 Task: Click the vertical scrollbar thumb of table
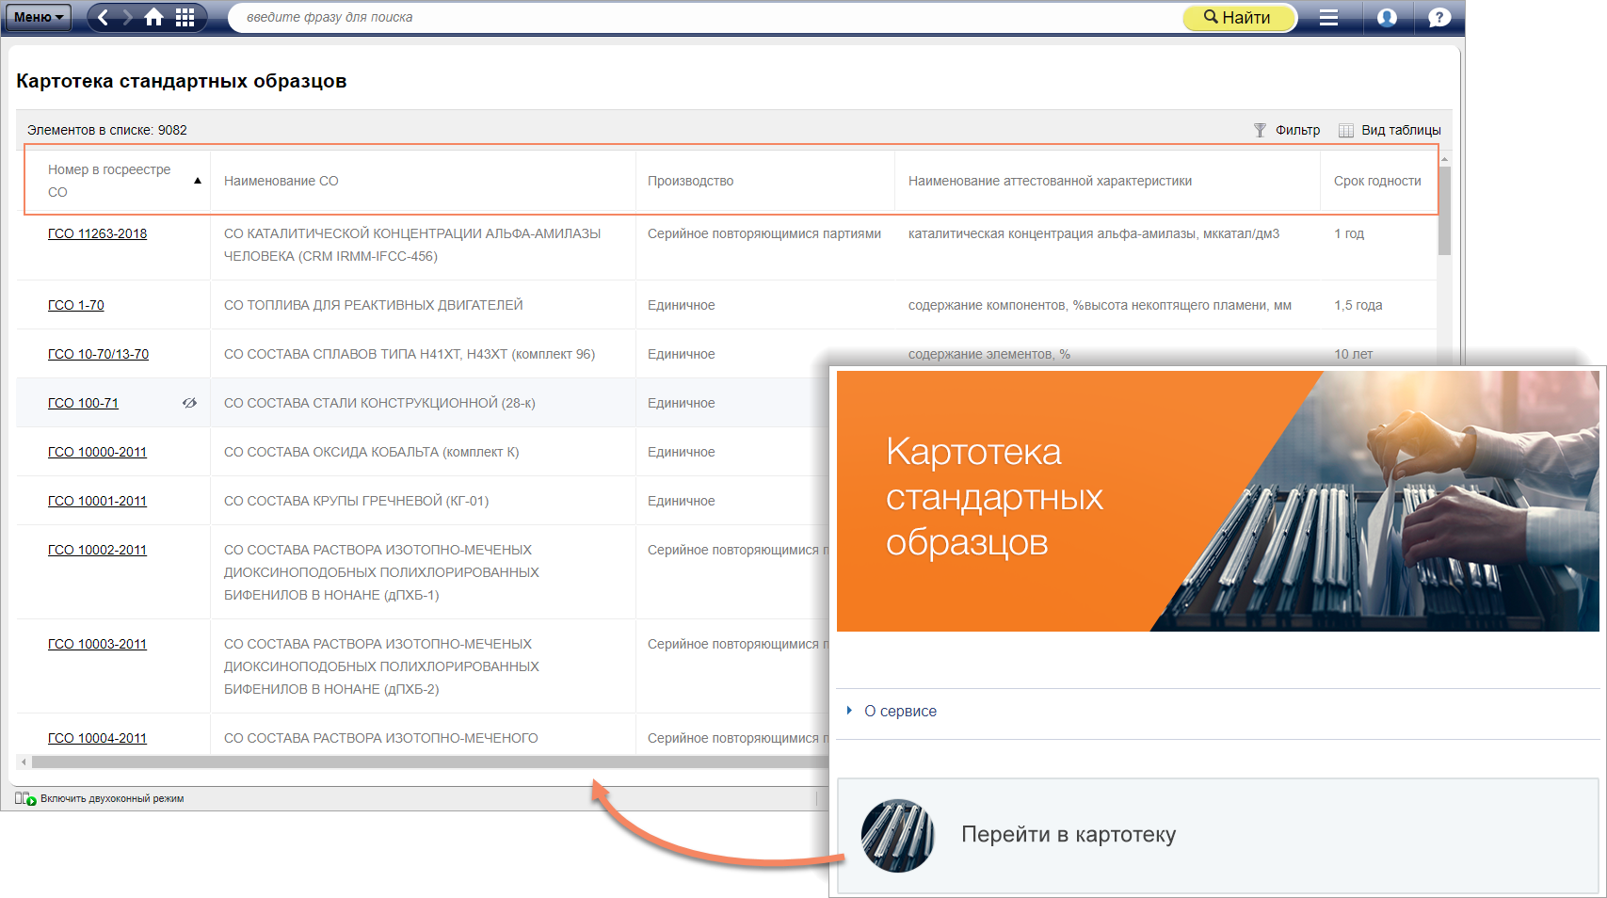pos(1444,212)
